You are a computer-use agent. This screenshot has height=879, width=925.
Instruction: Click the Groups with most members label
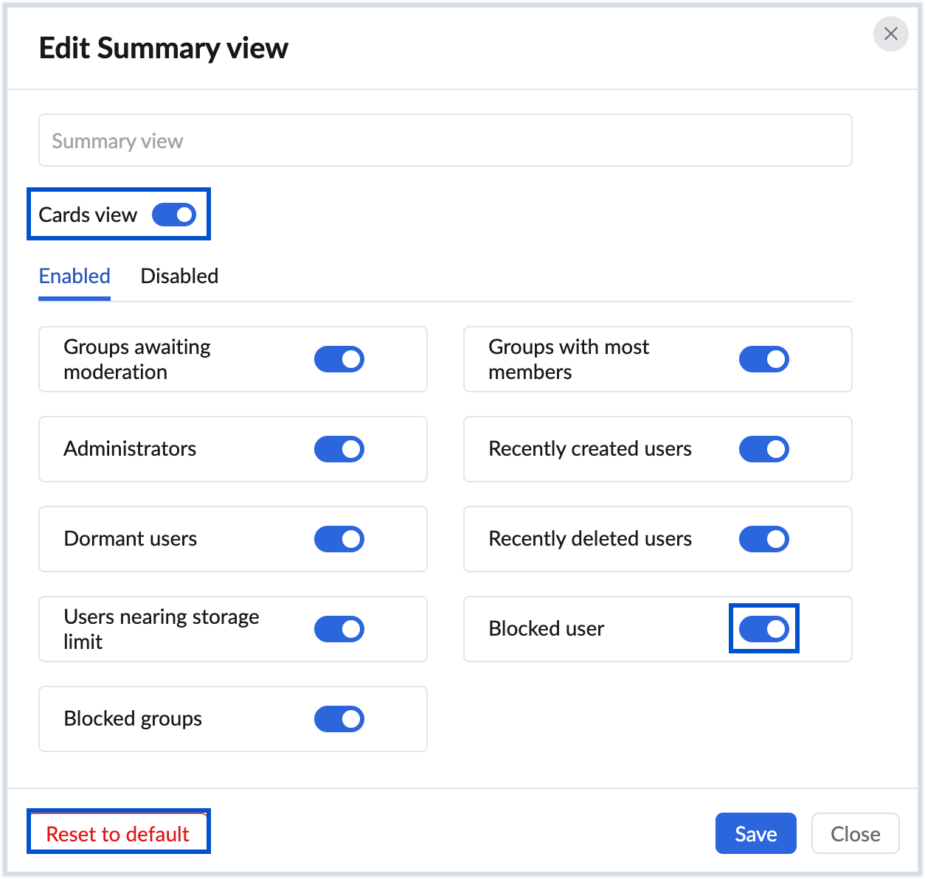[569, 359]
